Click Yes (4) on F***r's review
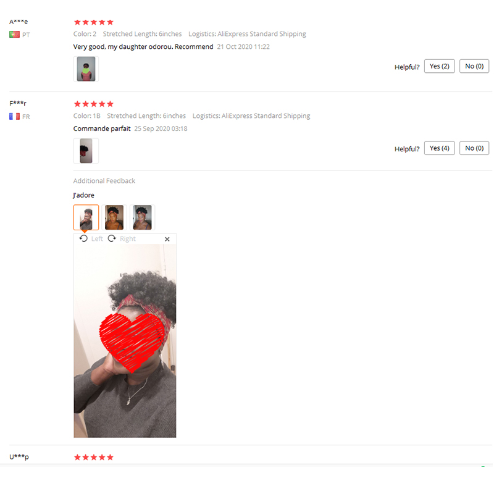Viewport: 494px width, 494px height. pos(440,148)
